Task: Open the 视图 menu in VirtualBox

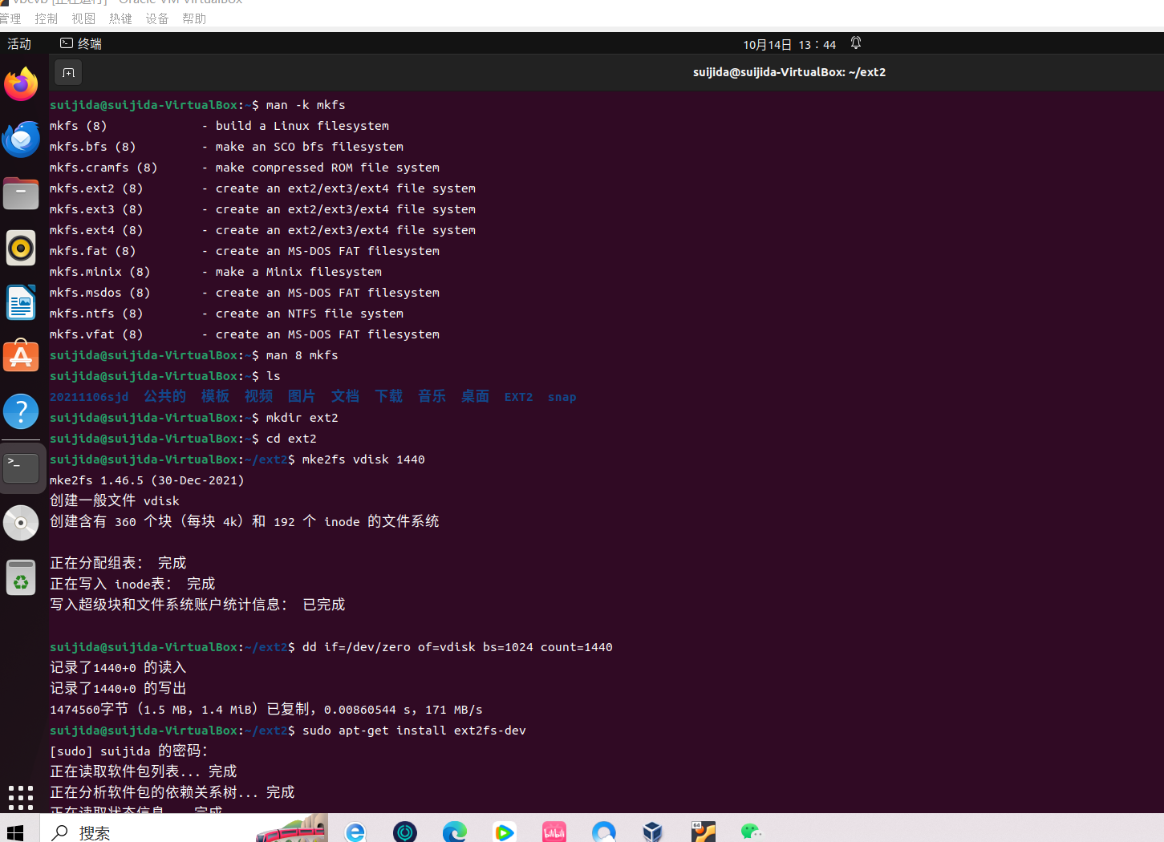Action: click(83, 18)
